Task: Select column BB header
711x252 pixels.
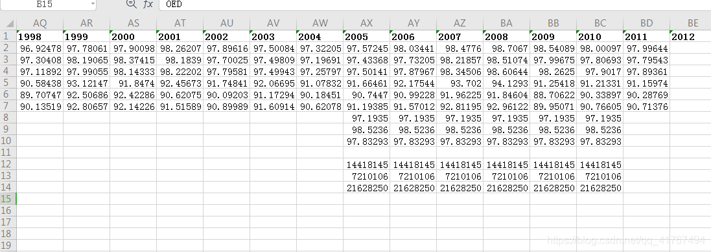Action: click(554, 23)
